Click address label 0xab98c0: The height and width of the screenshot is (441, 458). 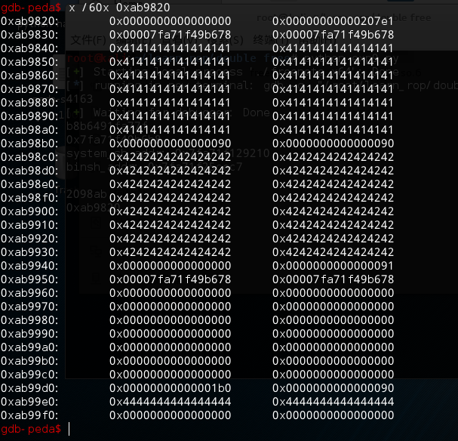click(x=29, y=157)
